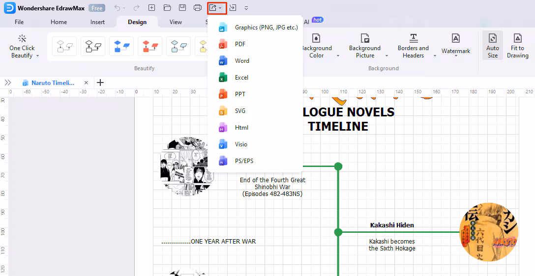Expand the left panel with double chevron
The image size is (535, 276).
point(8,83)
